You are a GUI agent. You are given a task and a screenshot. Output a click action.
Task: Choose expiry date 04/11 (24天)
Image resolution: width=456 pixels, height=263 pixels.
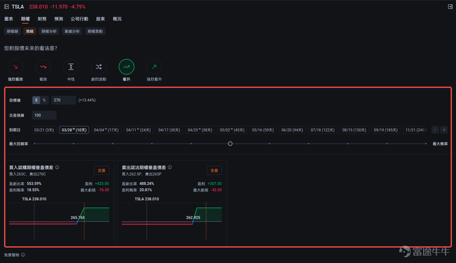point(139,130)
